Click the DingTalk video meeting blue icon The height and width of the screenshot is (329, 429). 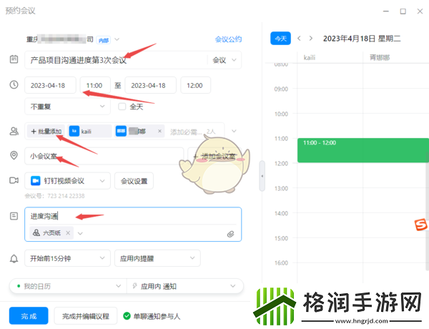36,181
